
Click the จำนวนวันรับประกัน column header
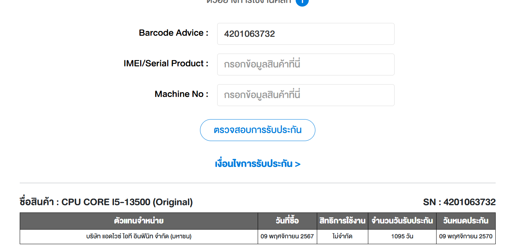[402, 221]
